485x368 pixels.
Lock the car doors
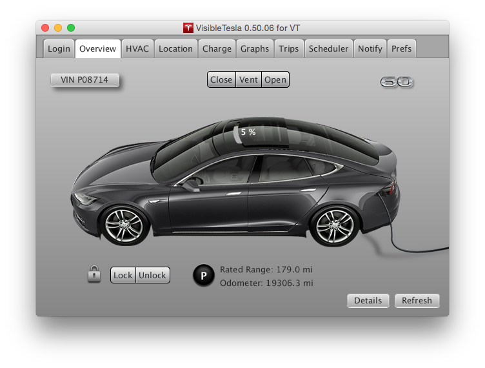[x=123, y=275]
